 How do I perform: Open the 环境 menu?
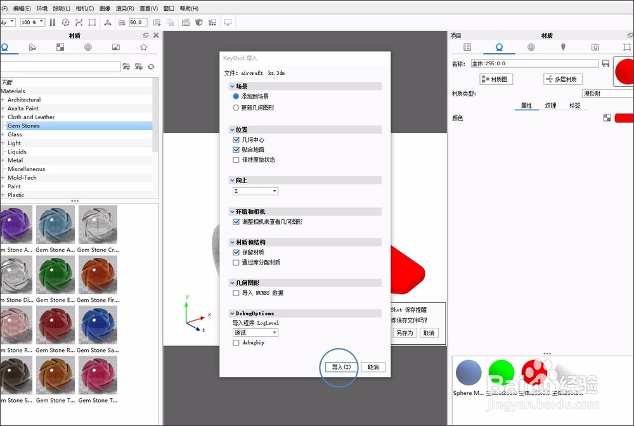(42, 8)
